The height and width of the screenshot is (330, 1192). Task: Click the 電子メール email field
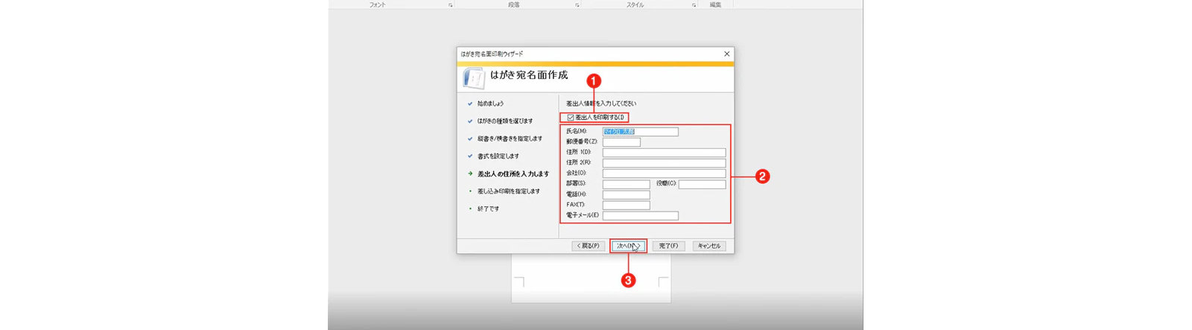pyautogui.click(x=640, y=216)
